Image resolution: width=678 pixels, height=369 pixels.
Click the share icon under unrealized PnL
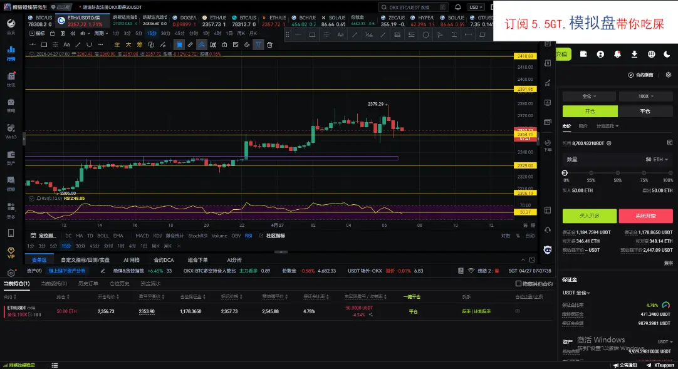click(370, 314)
